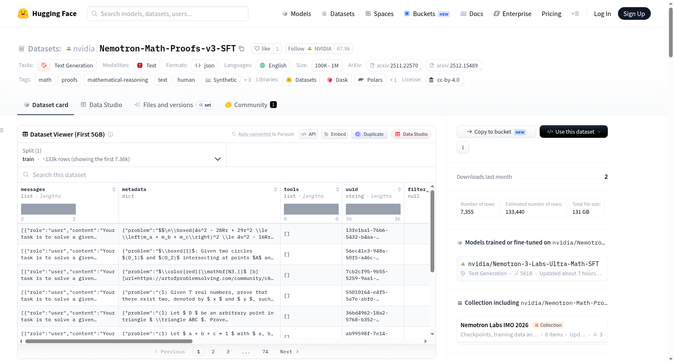This screenshot has height=363, width=674.
Task: Open the Models page
Action: (297, 13)
